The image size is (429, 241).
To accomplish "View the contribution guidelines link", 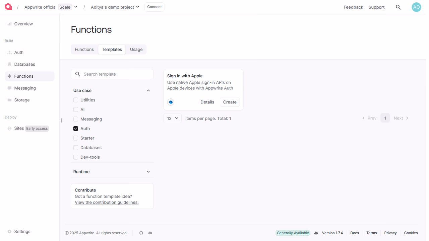I will (x=107, y=203).
